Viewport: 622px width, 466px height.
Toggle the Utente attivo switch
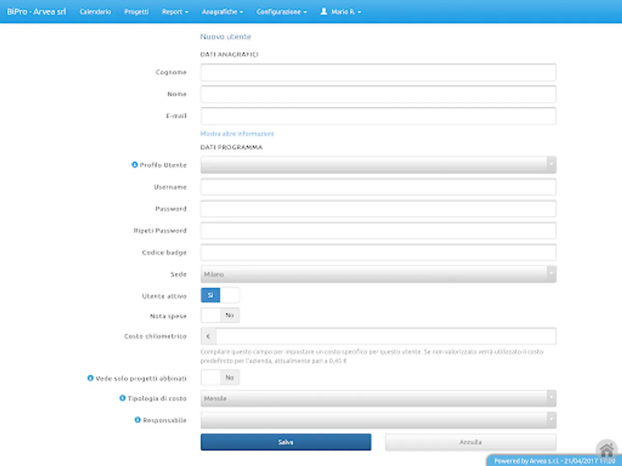220,296
